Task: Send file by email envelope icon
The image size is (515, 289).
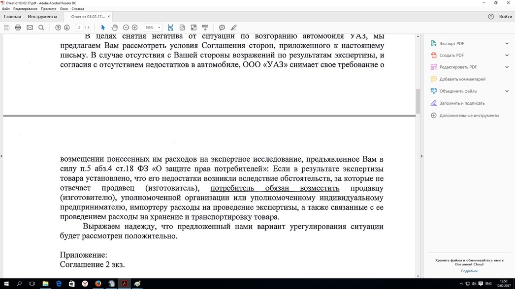Action: point(30,28)
